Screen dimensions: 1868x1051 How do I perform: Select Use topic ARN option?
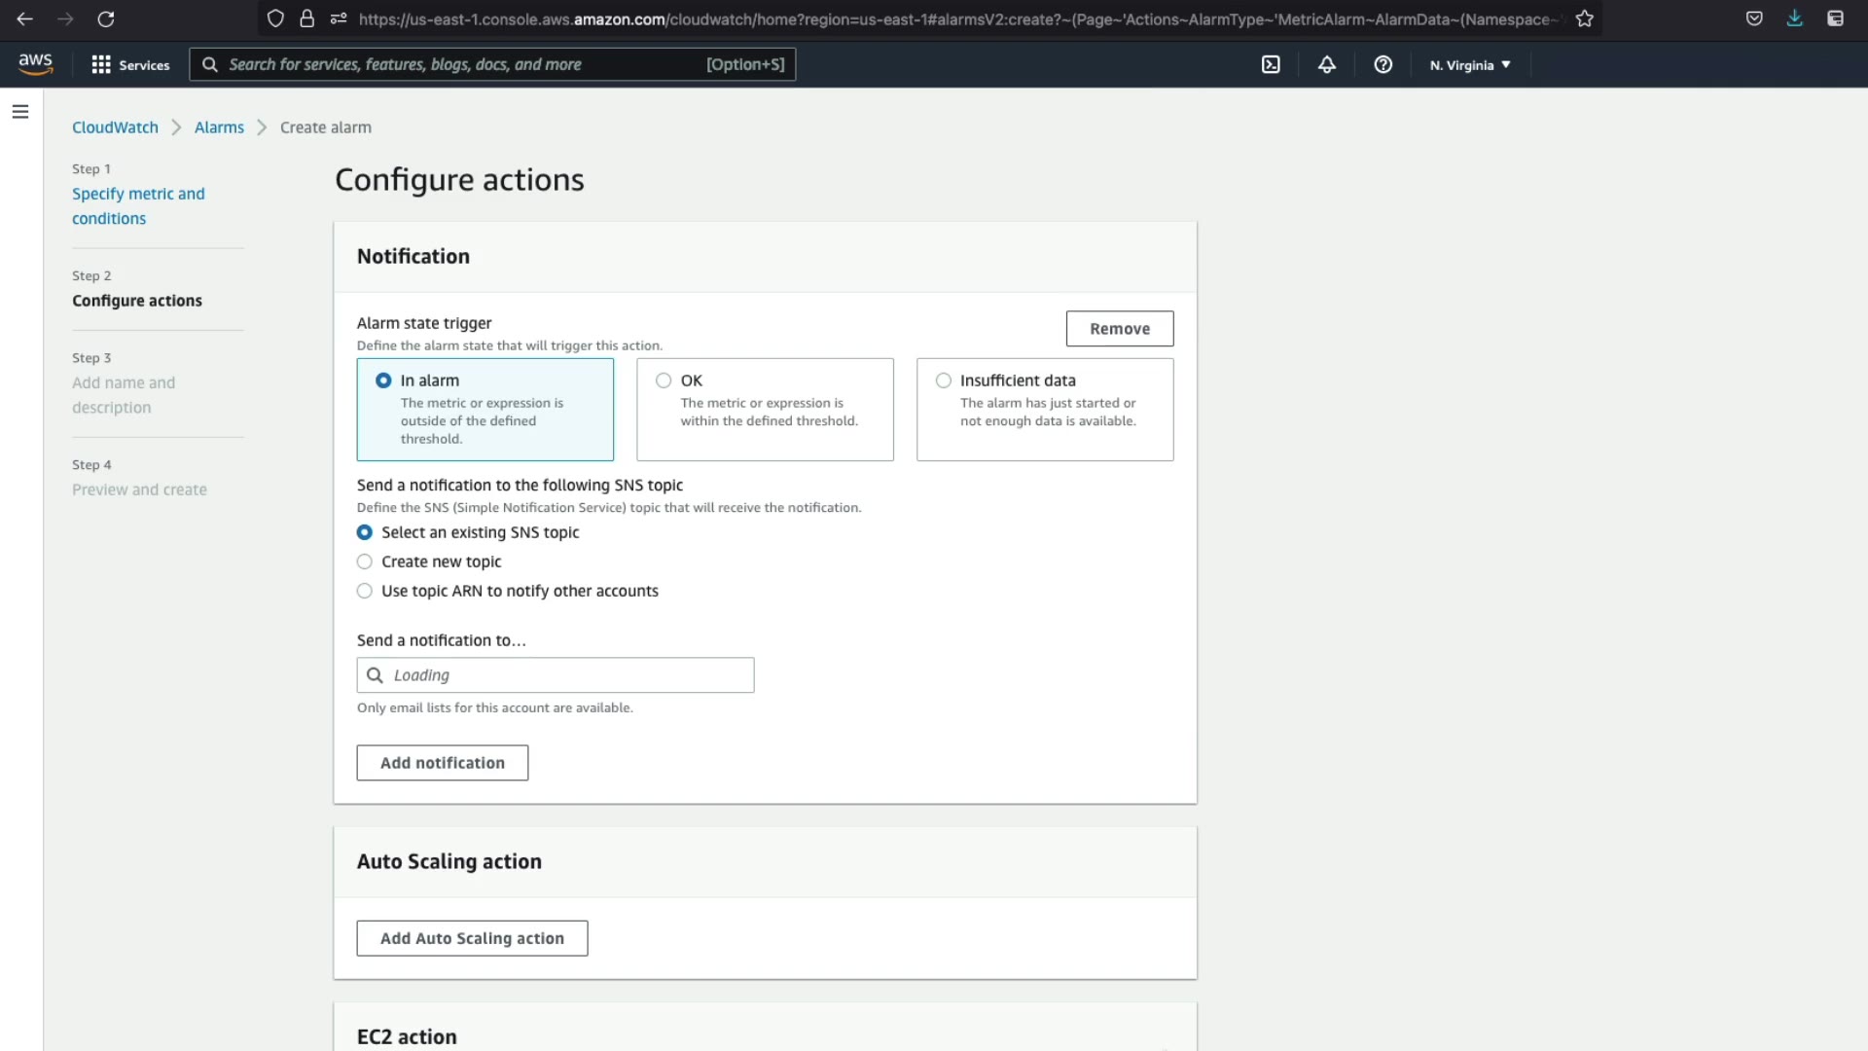[x=365, y=591]
